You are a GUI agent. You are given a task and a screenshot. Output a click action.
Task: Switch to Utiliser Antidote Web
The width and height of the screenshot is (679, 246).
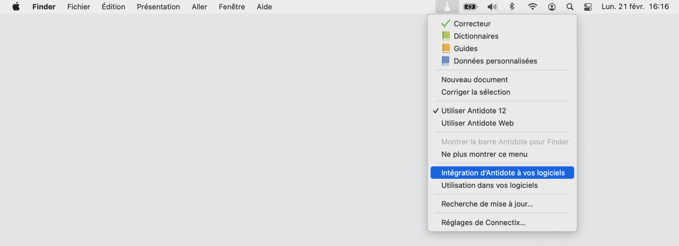pos(477,123)
